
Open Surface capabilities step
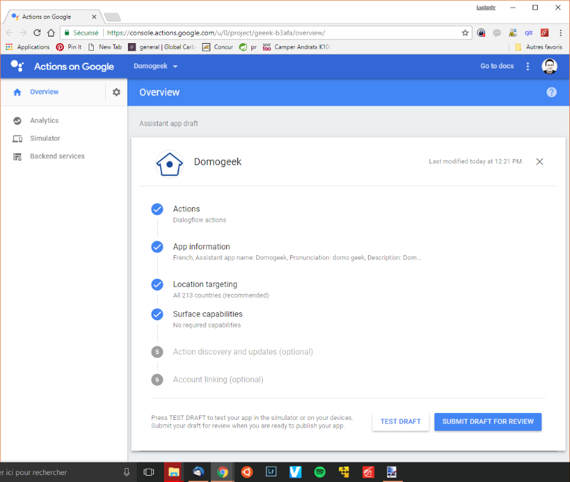coord(208,314)
